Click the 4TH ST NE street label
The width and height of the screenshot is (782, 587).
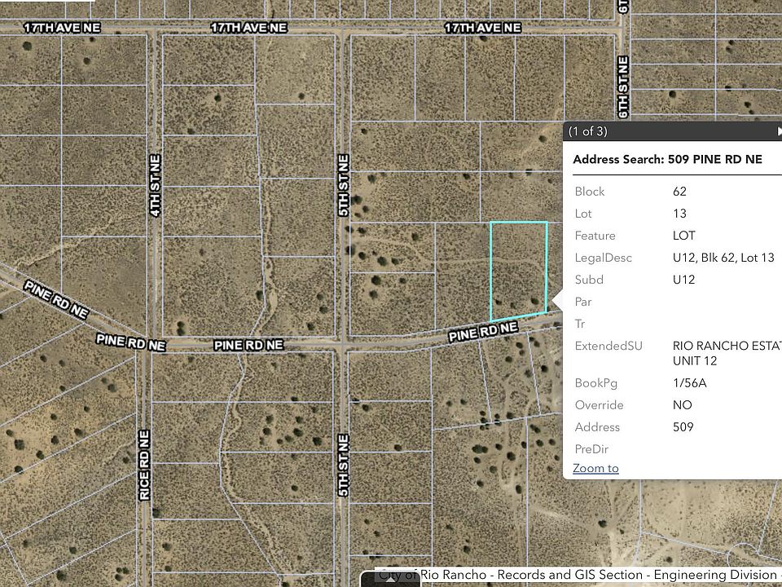click(x=156, y=185)
